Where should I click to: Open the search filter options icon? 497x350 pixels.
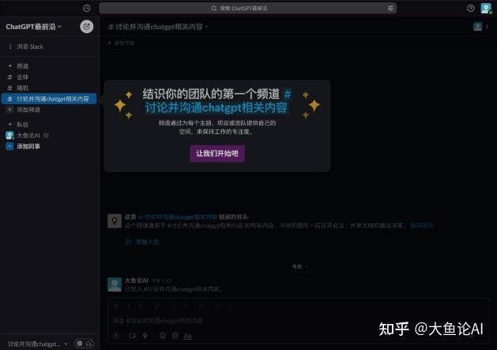click(390, 8)
